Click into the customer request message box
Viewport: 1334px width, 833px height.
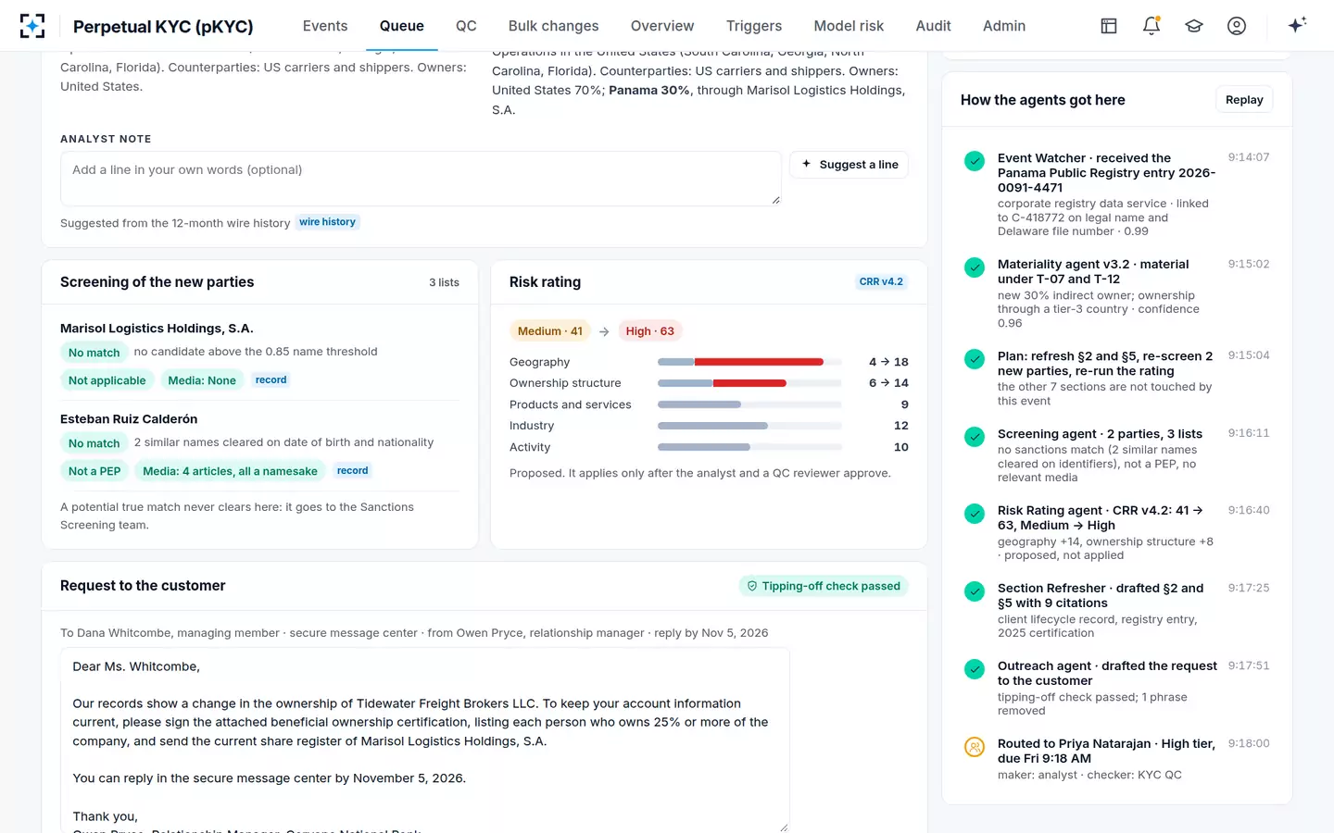point(424,740)
